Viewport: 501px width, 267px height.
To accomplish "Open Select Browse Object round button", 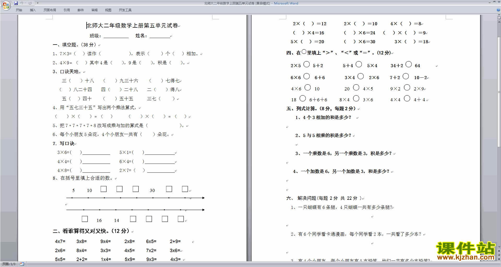I will pyautogui.click(x=499, y=255).
